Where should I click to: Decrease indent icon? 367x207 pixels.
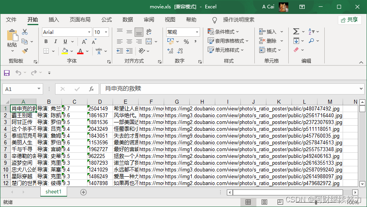coord(120,51)
